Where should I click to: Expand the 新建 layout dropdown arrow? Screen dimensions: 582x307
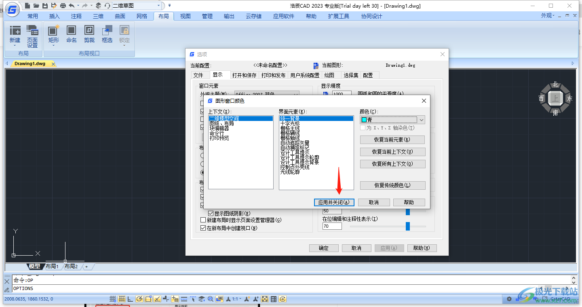pyautogui.click(x=15, y=46)
